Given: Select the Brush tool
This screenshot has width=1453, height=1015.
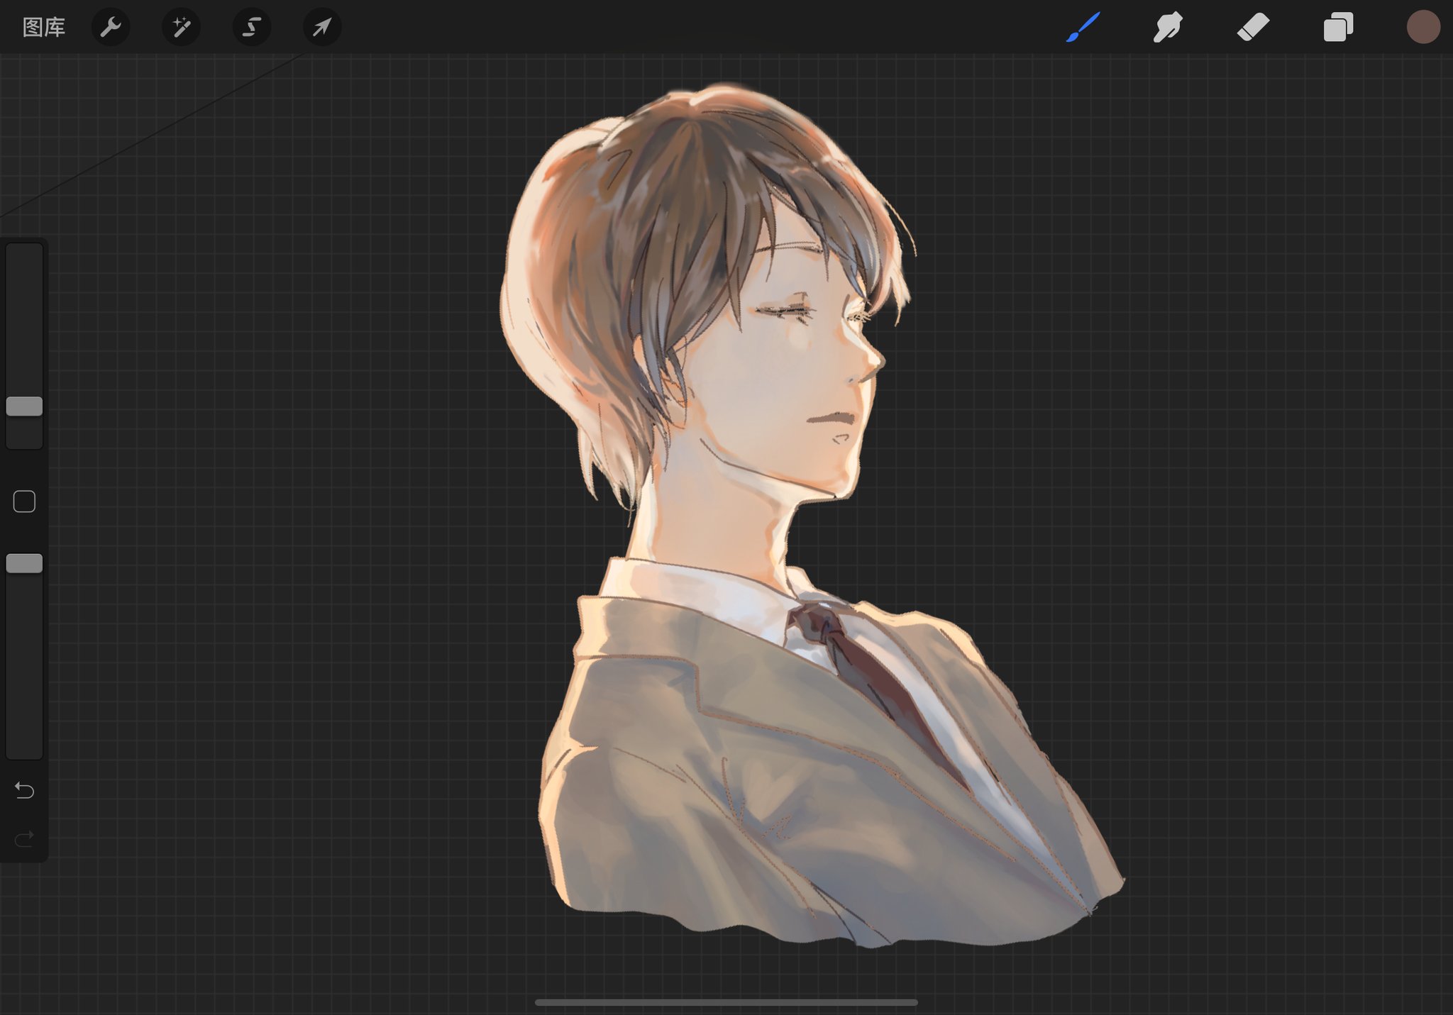Looking at the screenshot, I should [x=1083, y=28].
